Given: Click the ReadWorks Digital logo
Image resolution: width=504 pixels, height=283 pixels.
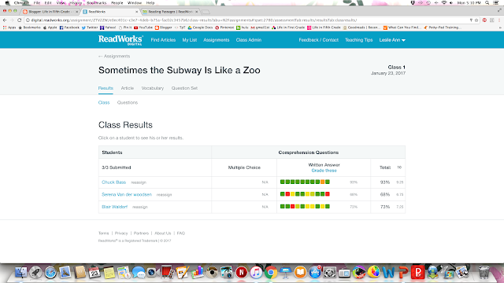Looking at the screenshot, I should click(120, 40).
